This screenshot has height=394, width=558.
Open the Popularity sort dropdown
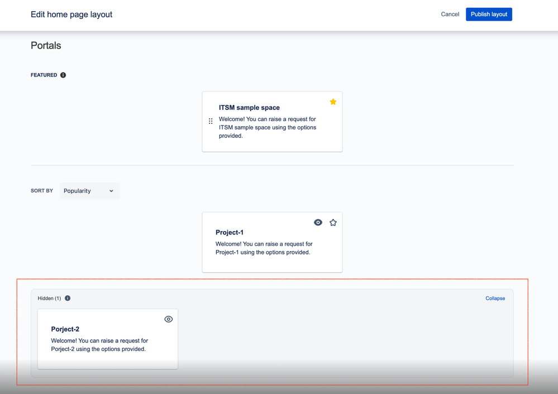[x=89, y=191]
